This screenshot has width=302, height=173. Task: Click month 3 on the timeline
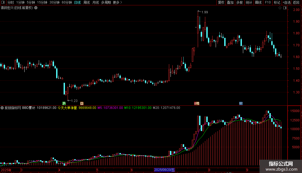tap(22, 170)
